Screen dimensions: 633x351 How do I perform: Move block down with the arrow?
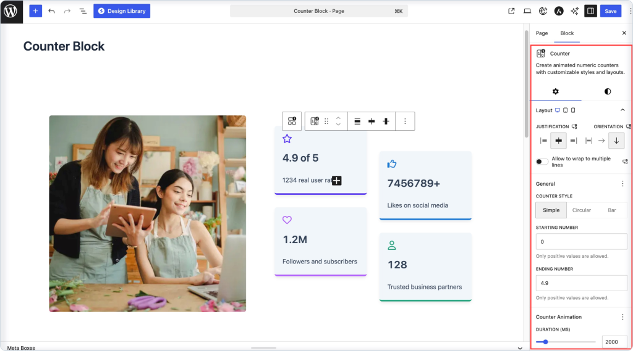pos(338,125)
